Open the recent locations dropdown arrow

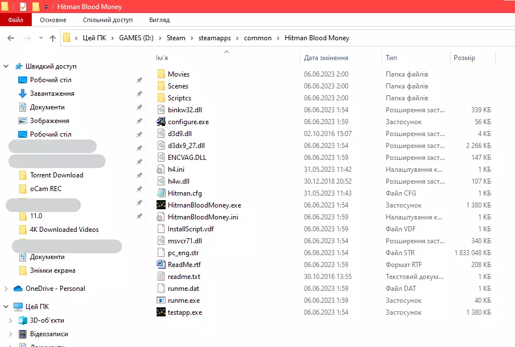(x=41, y=38)
